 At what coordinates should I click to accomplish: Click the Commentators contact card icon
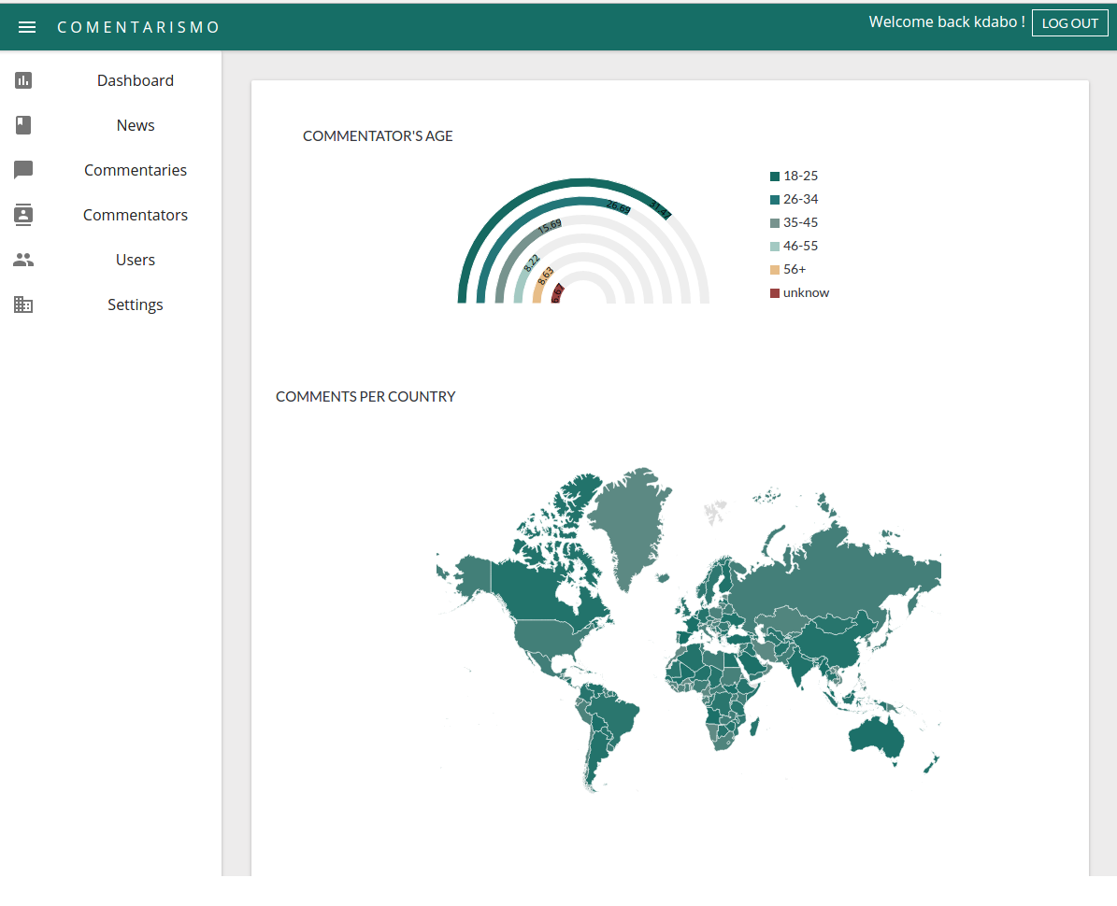tap(23, 214)
